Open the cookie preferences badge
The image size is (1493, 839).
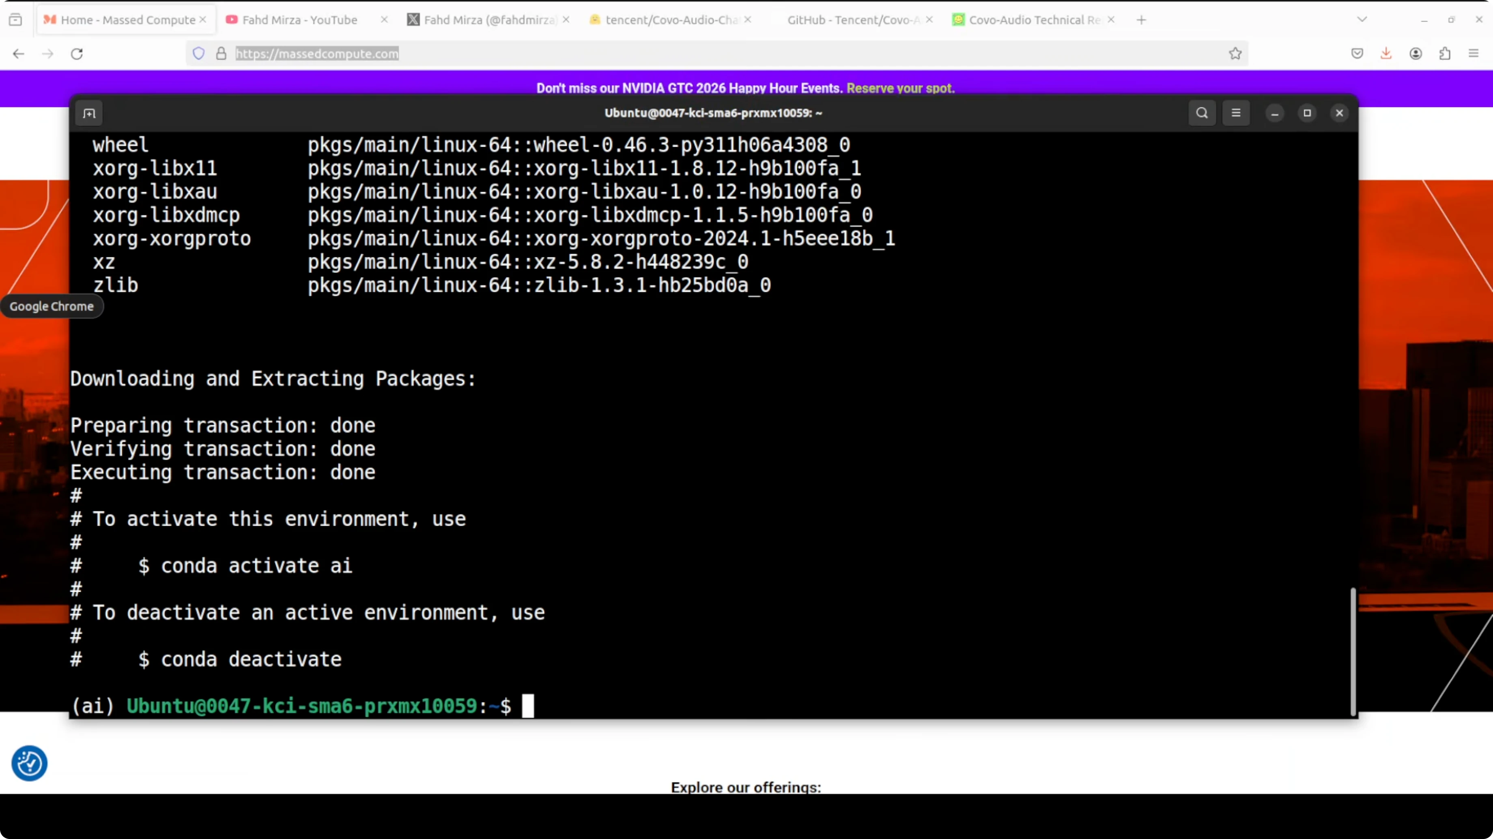point(29,763)
